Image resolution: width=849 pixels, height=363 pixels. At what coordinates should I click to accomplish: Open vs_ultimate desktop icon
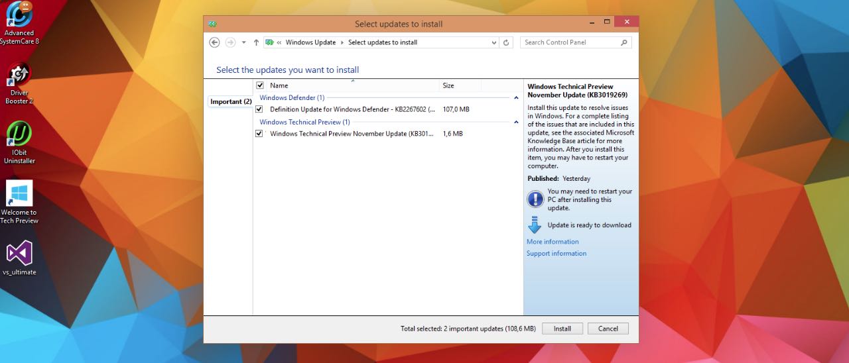click(19, 258)
